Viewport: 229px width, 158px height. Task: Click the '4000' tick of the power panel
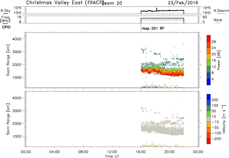click(17, 39)
